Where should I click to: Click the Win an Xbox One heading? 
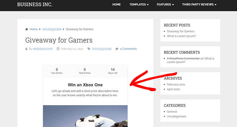(x=85, y=85)
